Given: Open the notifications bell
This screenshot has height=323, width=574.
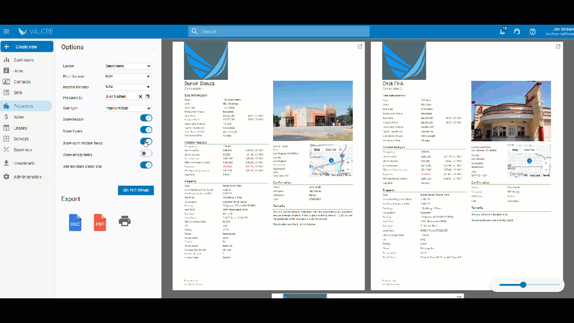Looking at the screenshot, I should point(503,31).
